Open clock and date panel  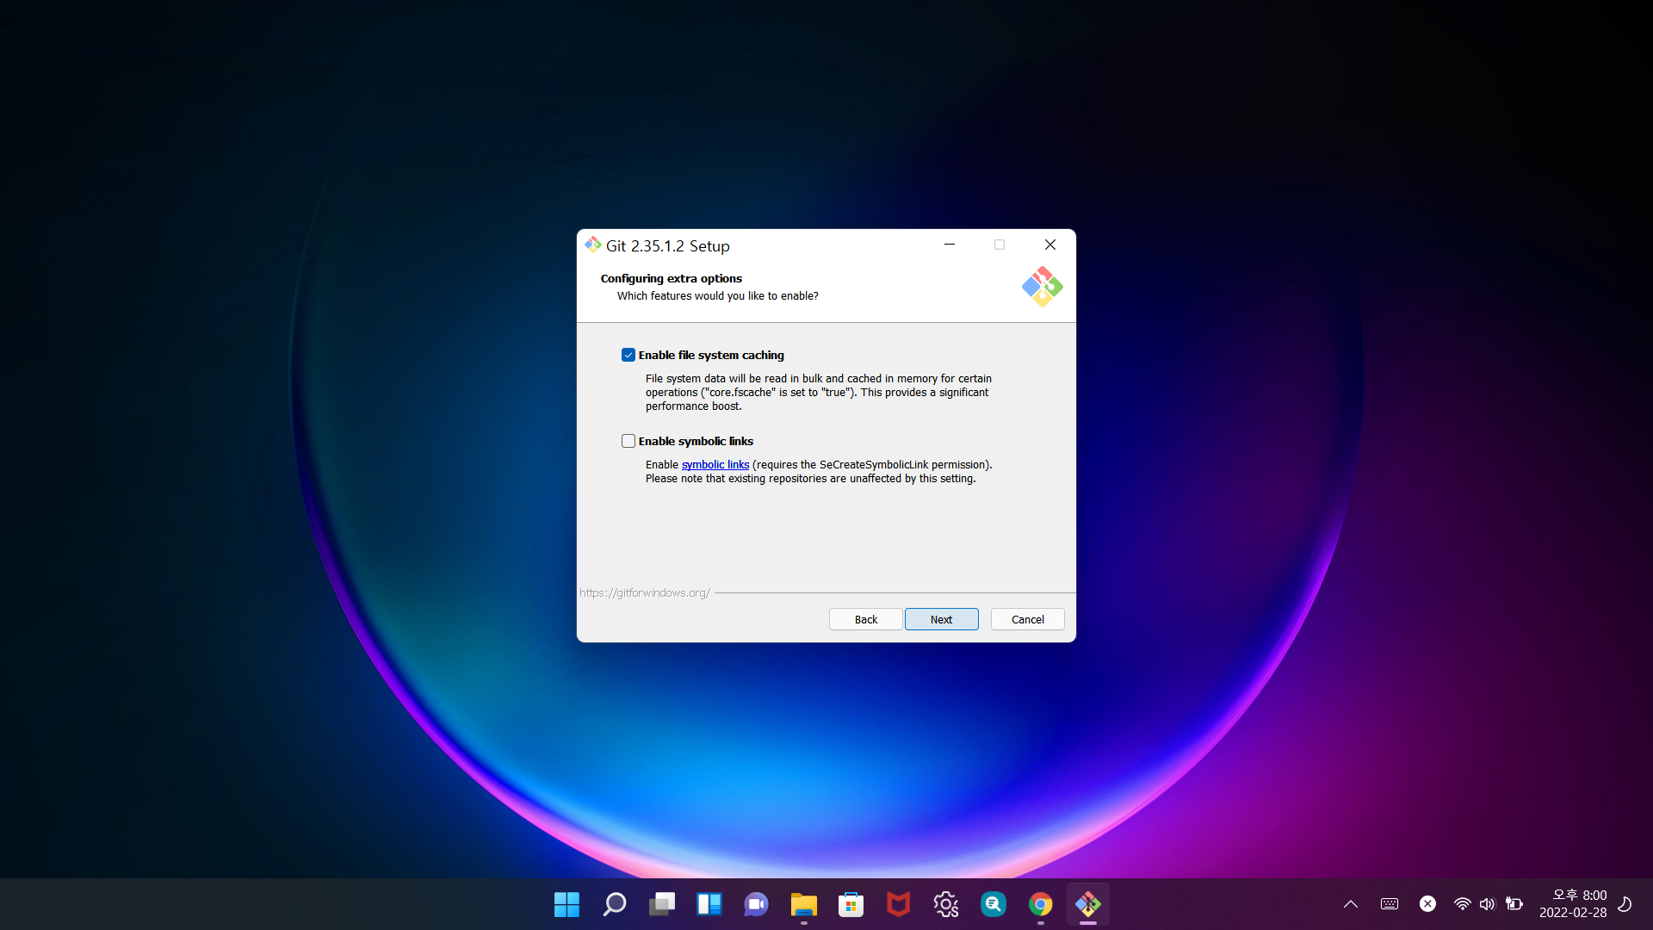(1573, 904)
